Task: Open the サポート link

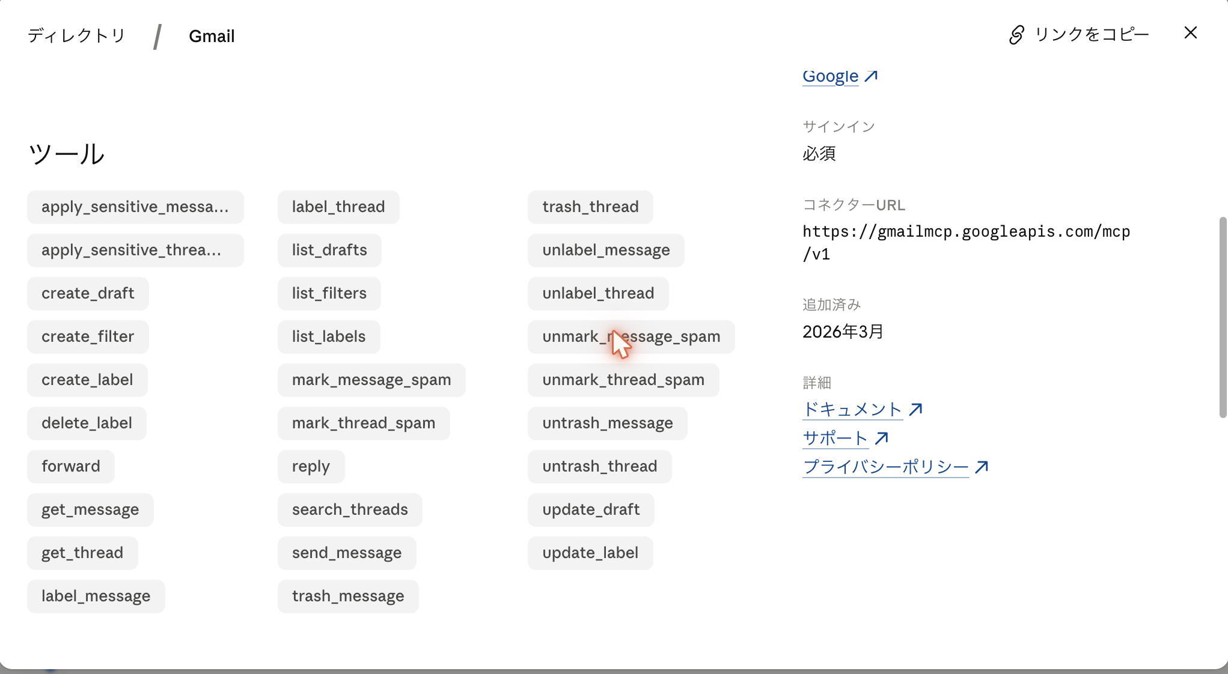Action: pos(835,439)
